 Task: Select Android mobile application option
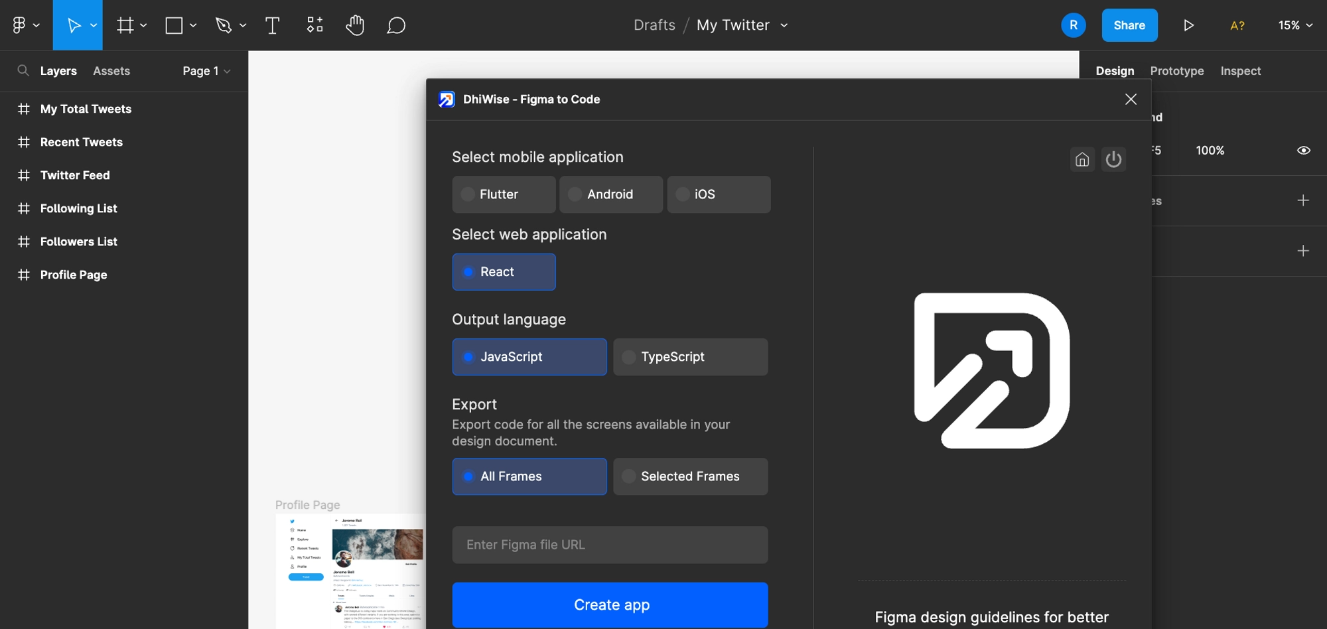tap(611, 194)
